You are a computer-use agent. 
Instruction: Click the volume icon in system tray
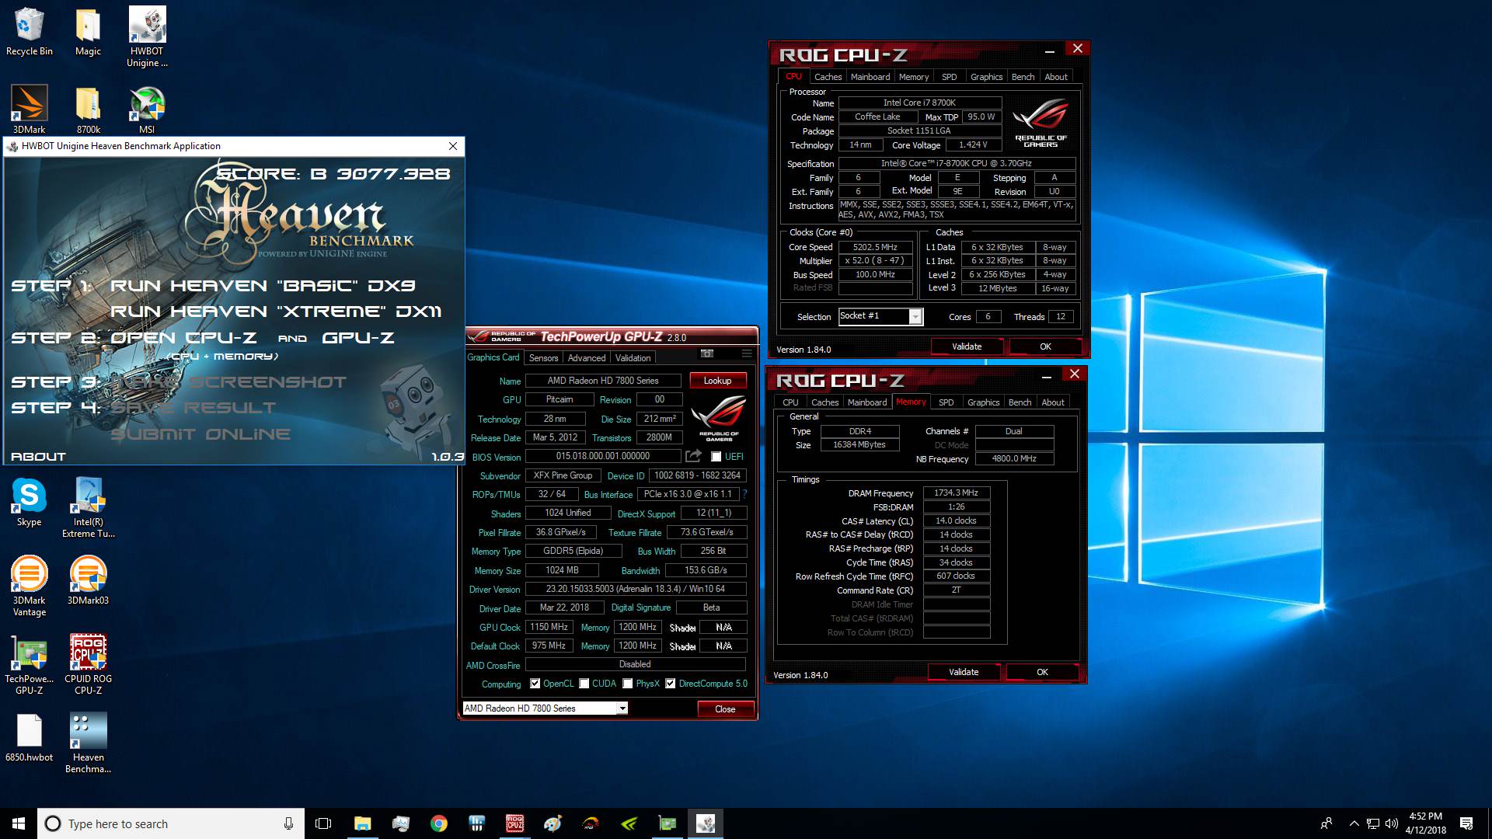1391,823
